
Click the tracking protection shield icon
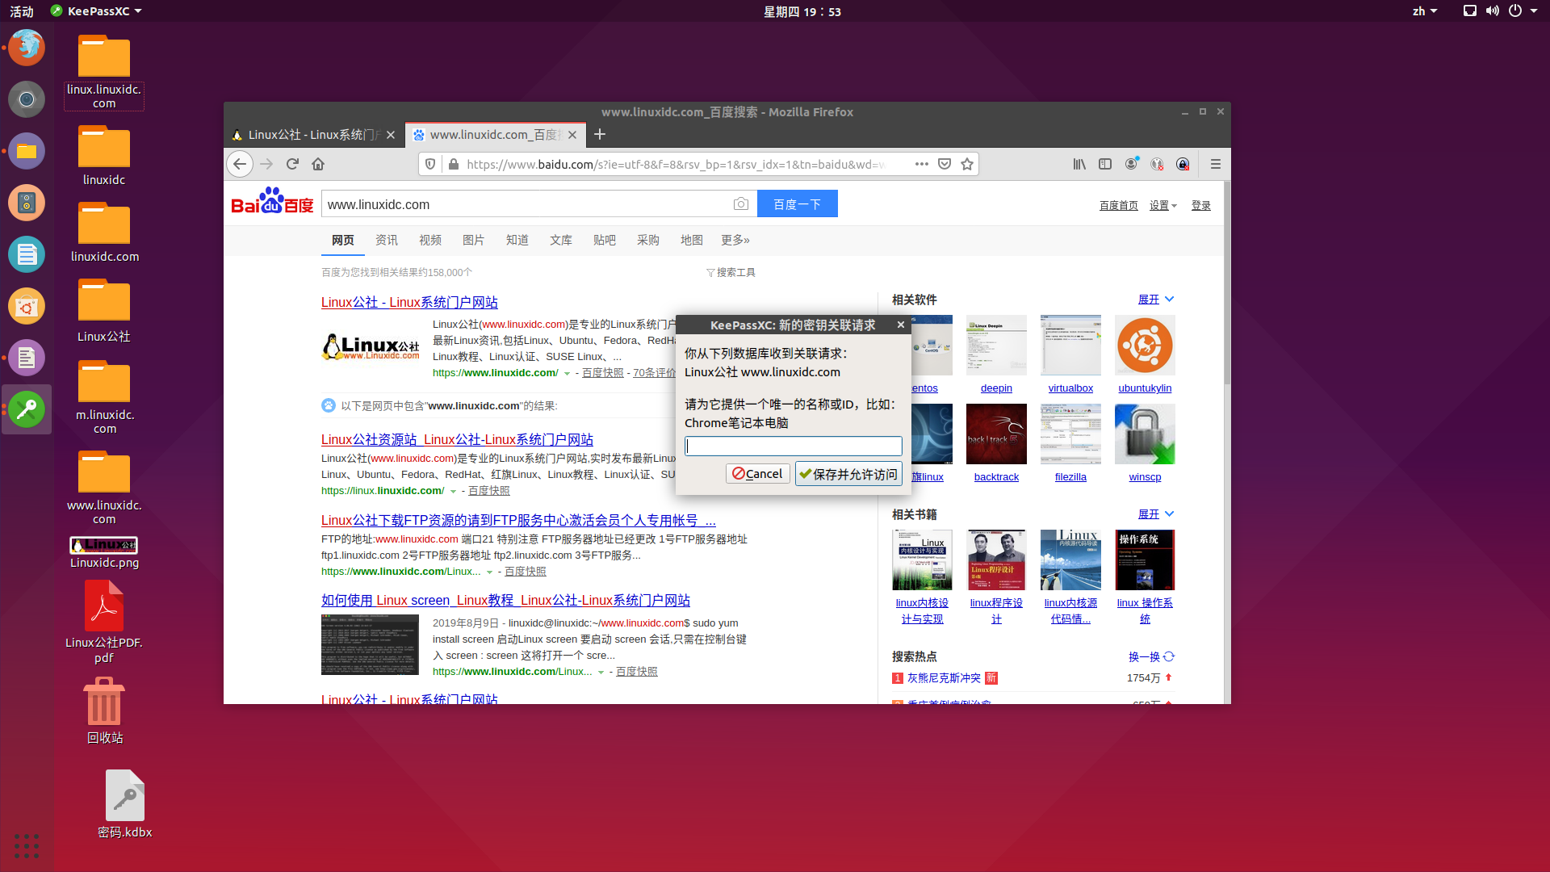pyautogui.click(x=429, y=164)
